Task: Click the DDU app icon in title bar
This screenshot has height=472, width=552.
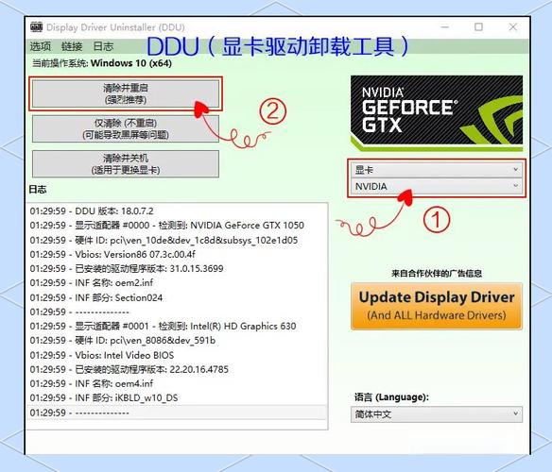Action: point(36,27)
